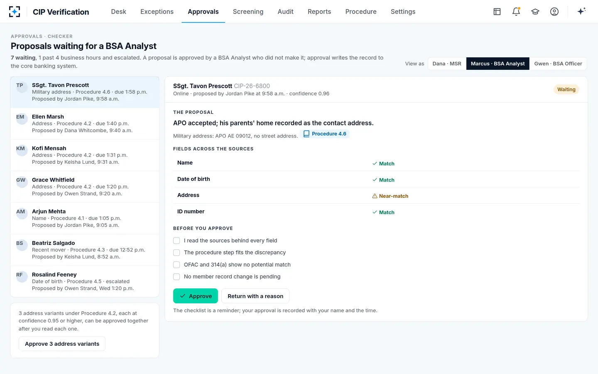598x374 pixels.
Task: Check 'OFAC and 314(a) show no potential match'
Action: pos(176,265)
